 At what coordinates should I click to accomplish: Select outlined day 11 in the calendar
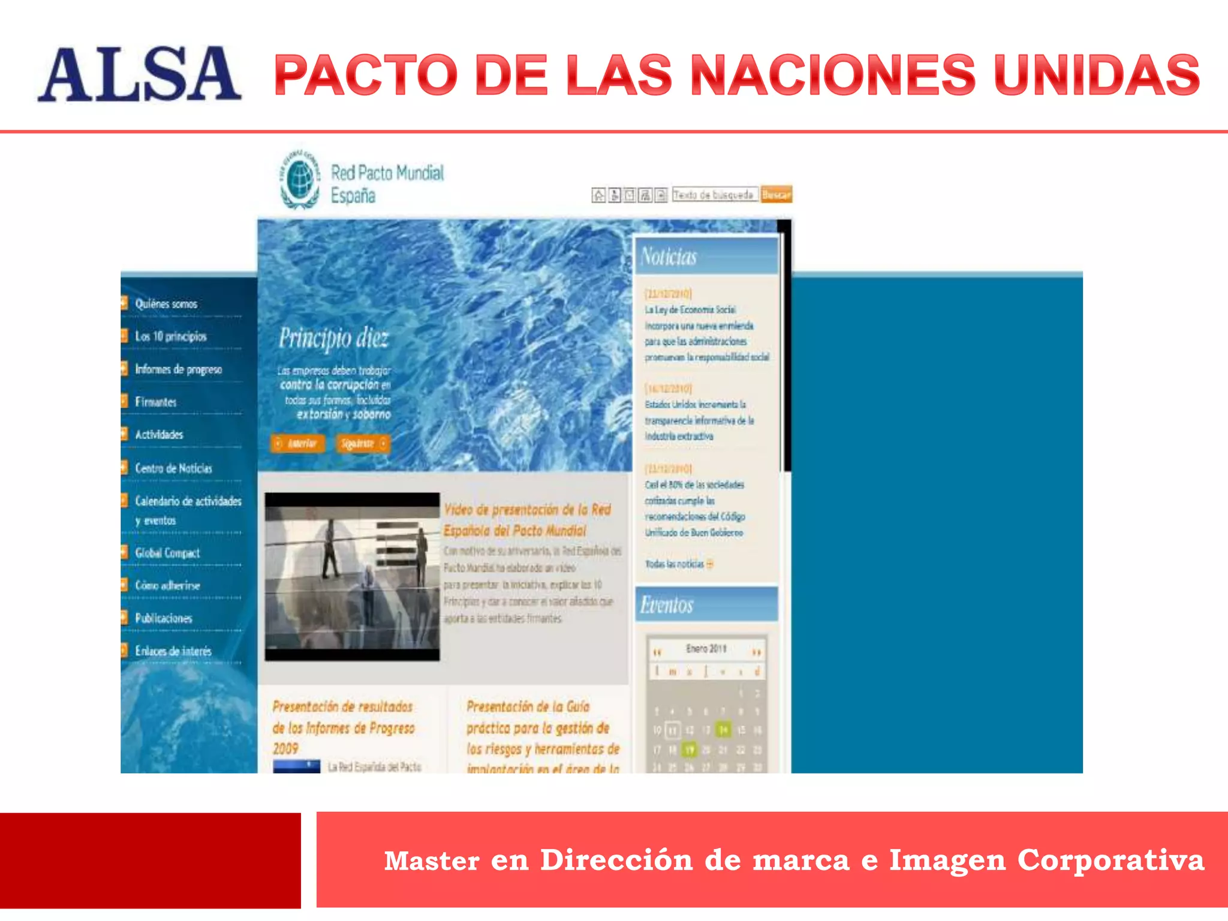pos(673,730)
